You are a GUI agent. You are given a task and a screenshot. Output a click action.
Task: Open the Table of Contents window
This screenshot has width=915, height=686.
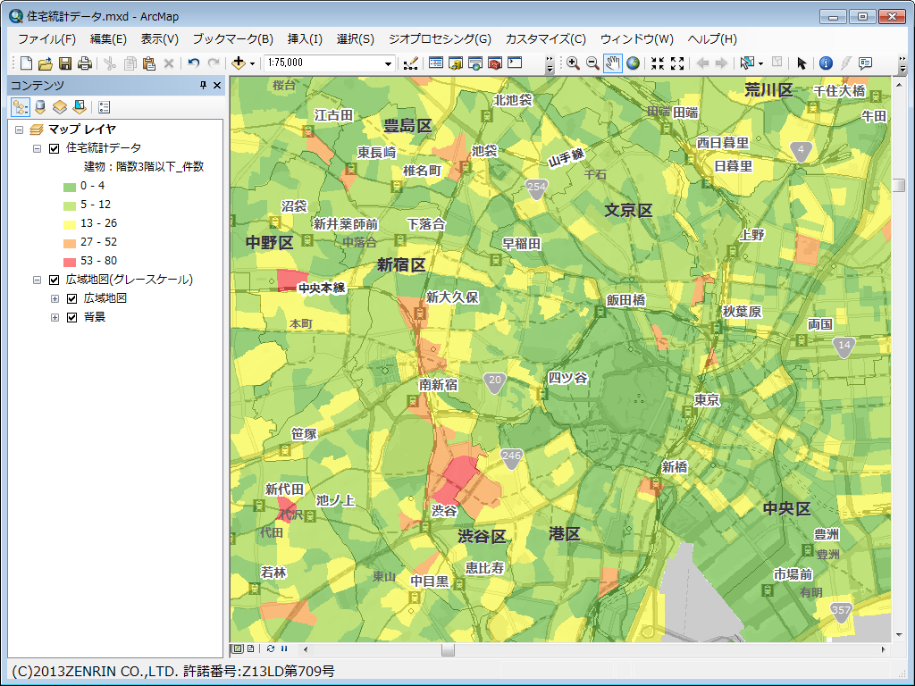[x=436, y=63]
